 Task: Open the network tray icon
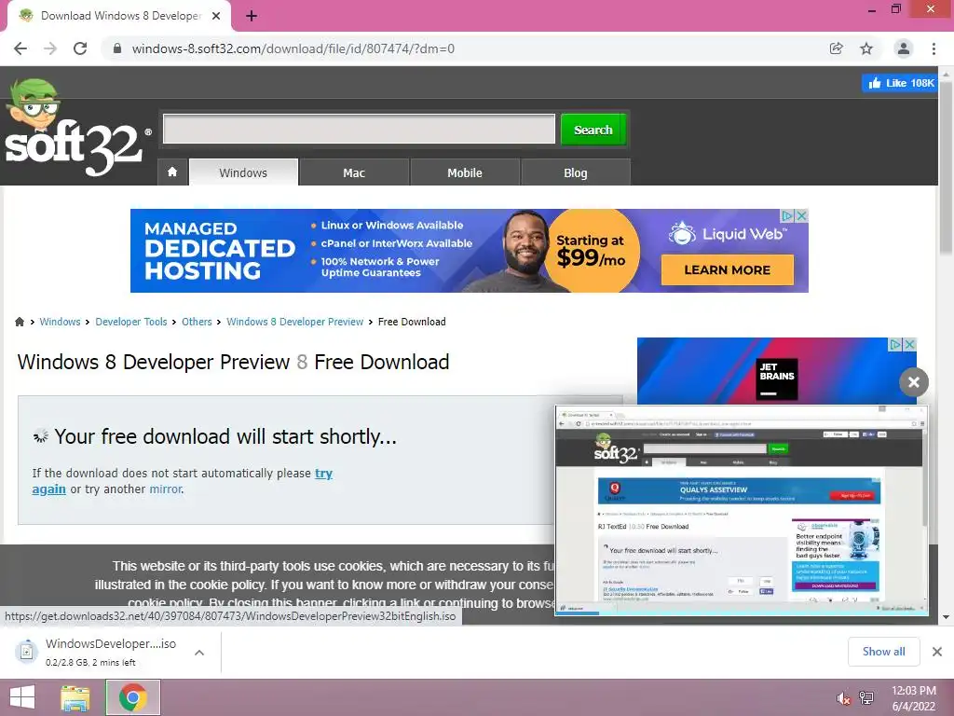click(866, 698)
